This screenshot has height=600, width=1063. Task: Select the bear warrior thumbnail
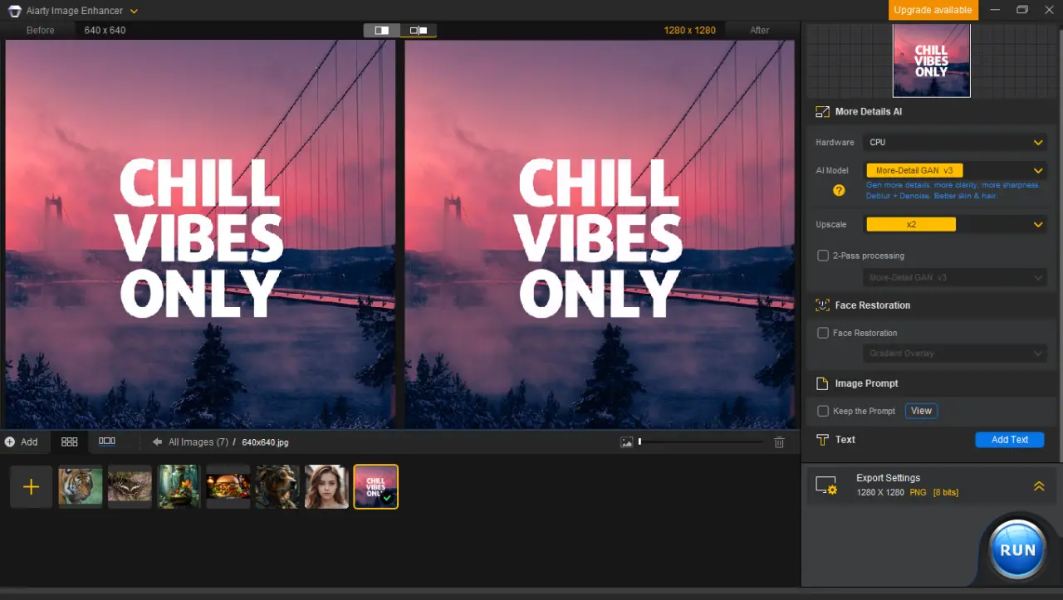(x=277, y=486)
